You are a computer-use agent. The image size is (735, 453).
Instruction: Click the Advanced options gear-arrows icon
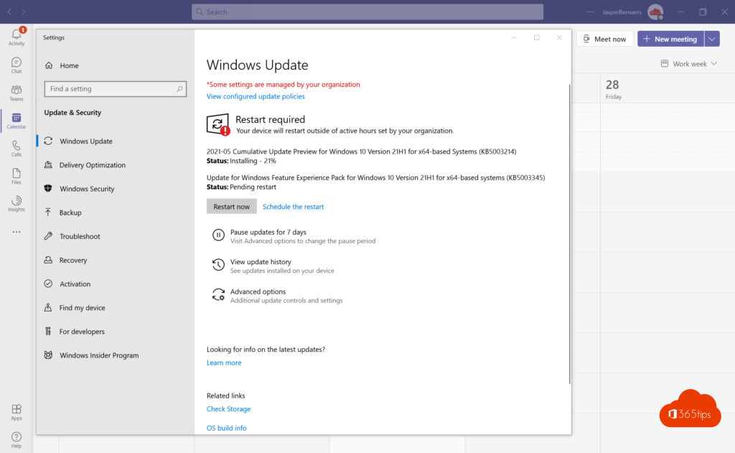tap(218, 294)
